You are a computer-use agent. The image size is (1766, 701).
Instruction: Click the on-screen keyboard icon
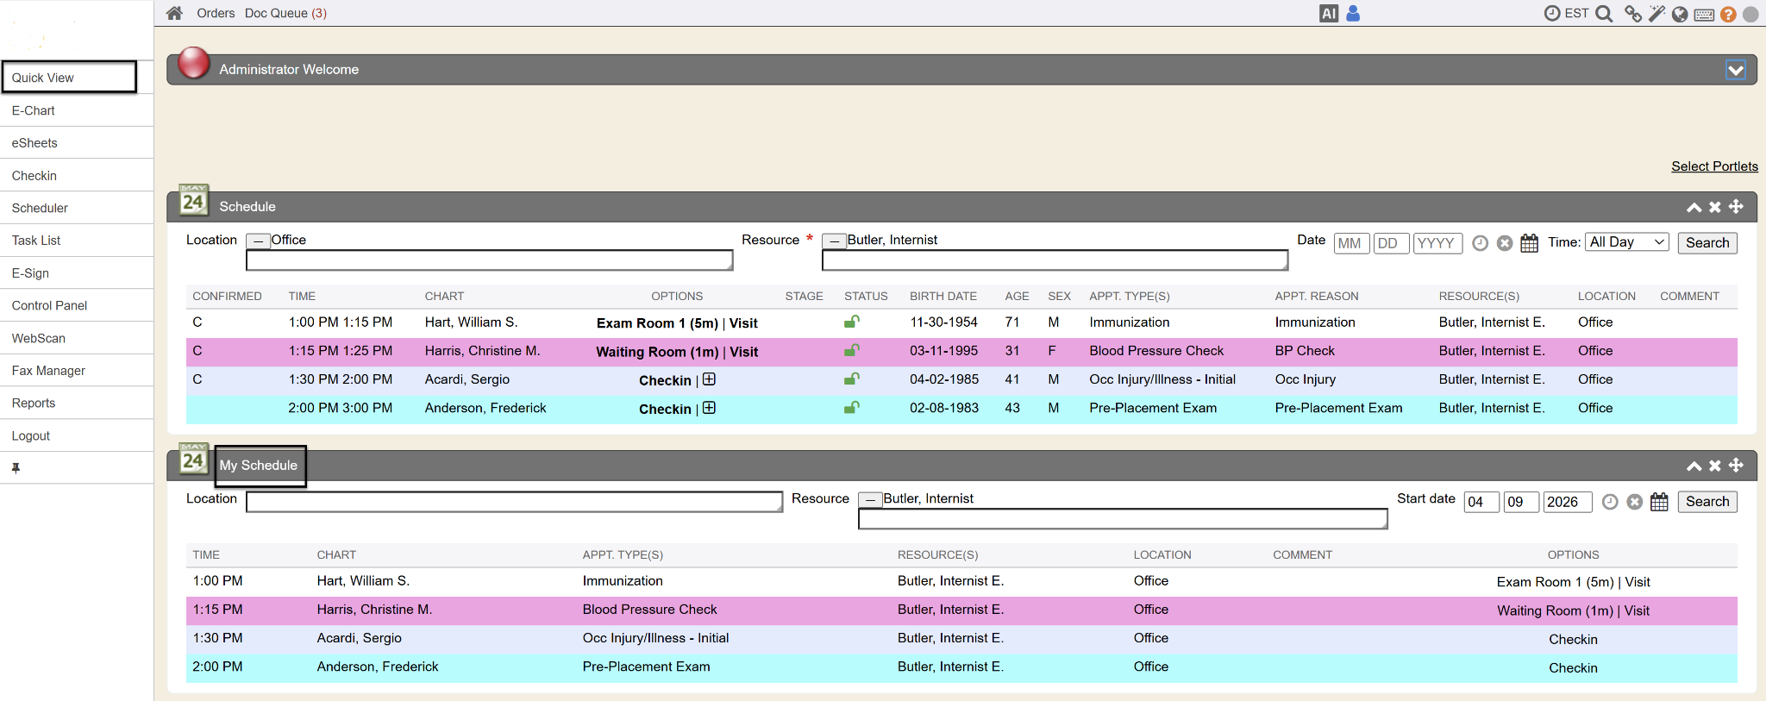(x=1704, y=15)
